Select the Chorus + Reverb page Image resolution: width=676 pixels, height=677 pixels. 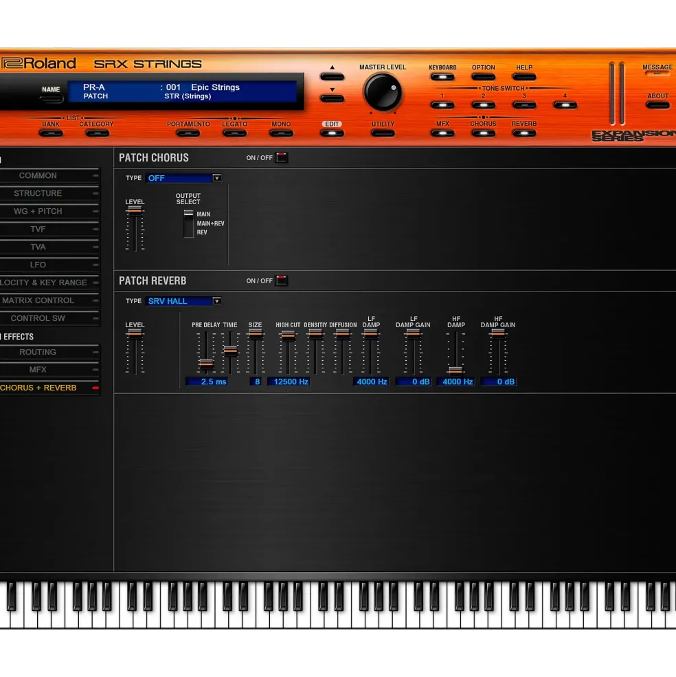pyautogui.click(x=49, y=388)
